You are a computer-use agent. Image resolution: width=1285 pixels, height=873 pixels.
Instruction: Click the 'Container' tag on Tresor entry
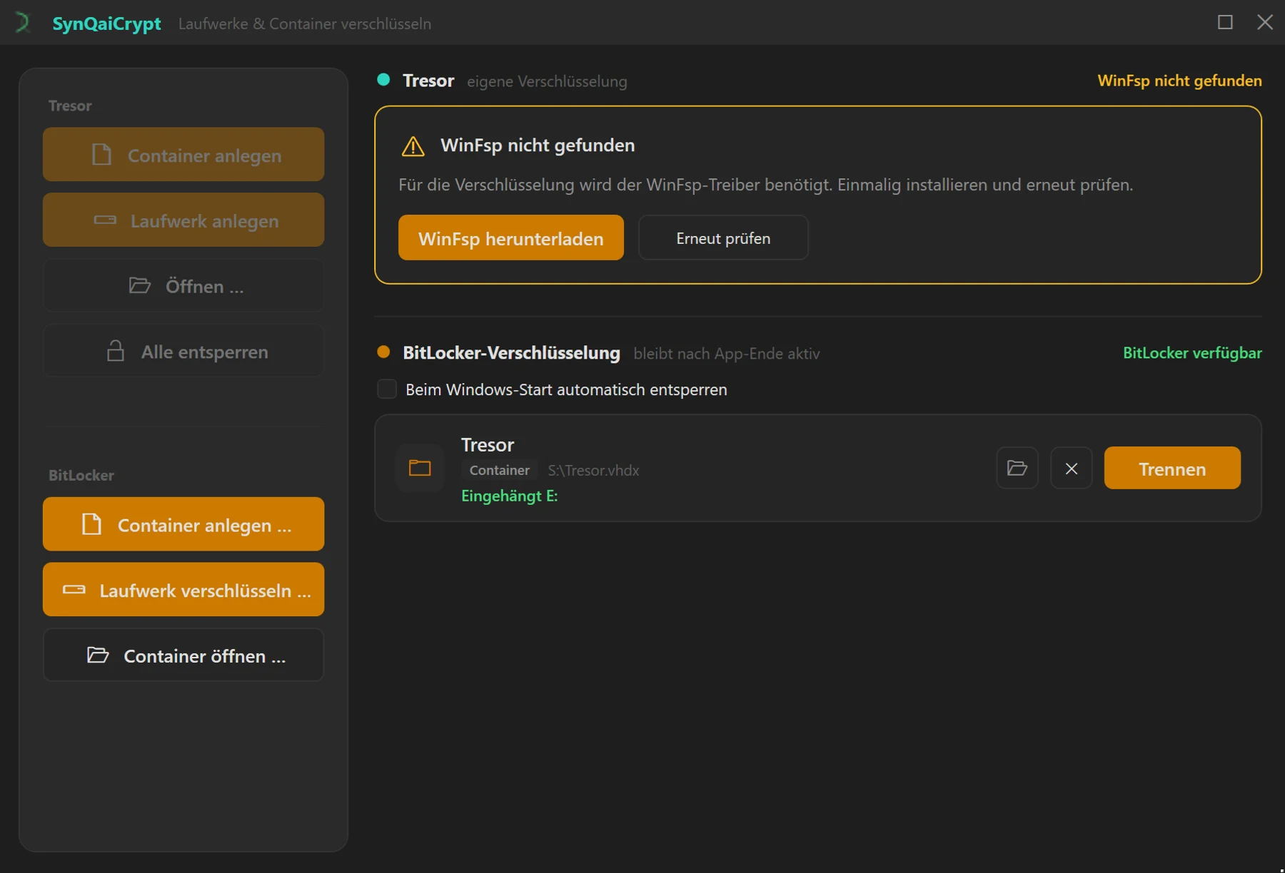[x=500, y=470]
